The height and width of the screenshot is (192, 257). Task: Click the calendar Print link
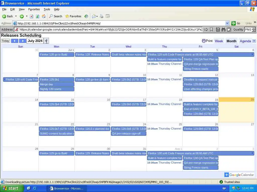[x=207, y=41]
